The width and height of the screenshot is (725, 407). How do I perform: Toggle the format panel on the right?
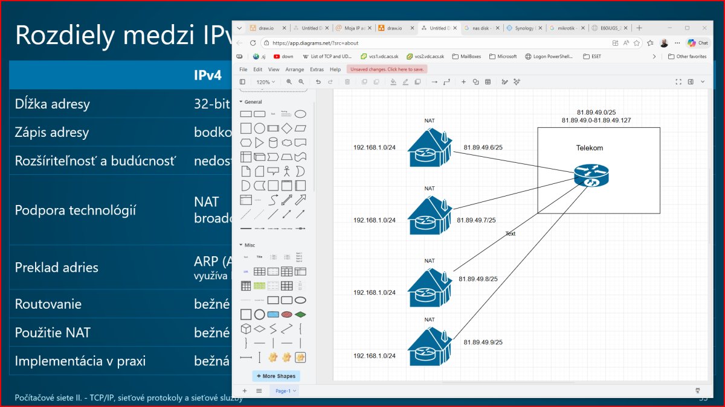click(x=691, y=82)
